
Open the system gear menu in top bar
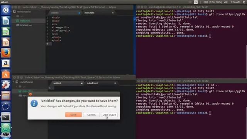point(244,2)
